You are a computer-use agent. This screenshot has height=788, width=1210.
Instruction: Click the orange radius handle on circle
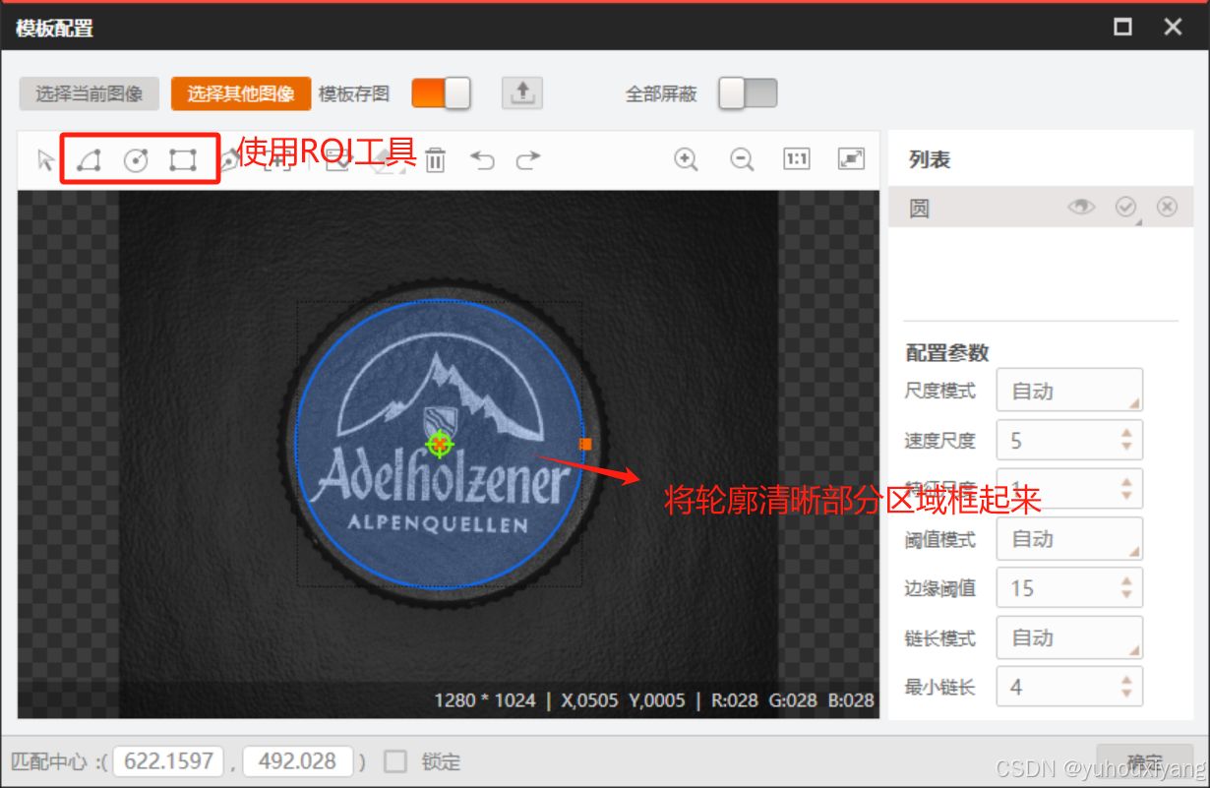click(x=585, y=444)
